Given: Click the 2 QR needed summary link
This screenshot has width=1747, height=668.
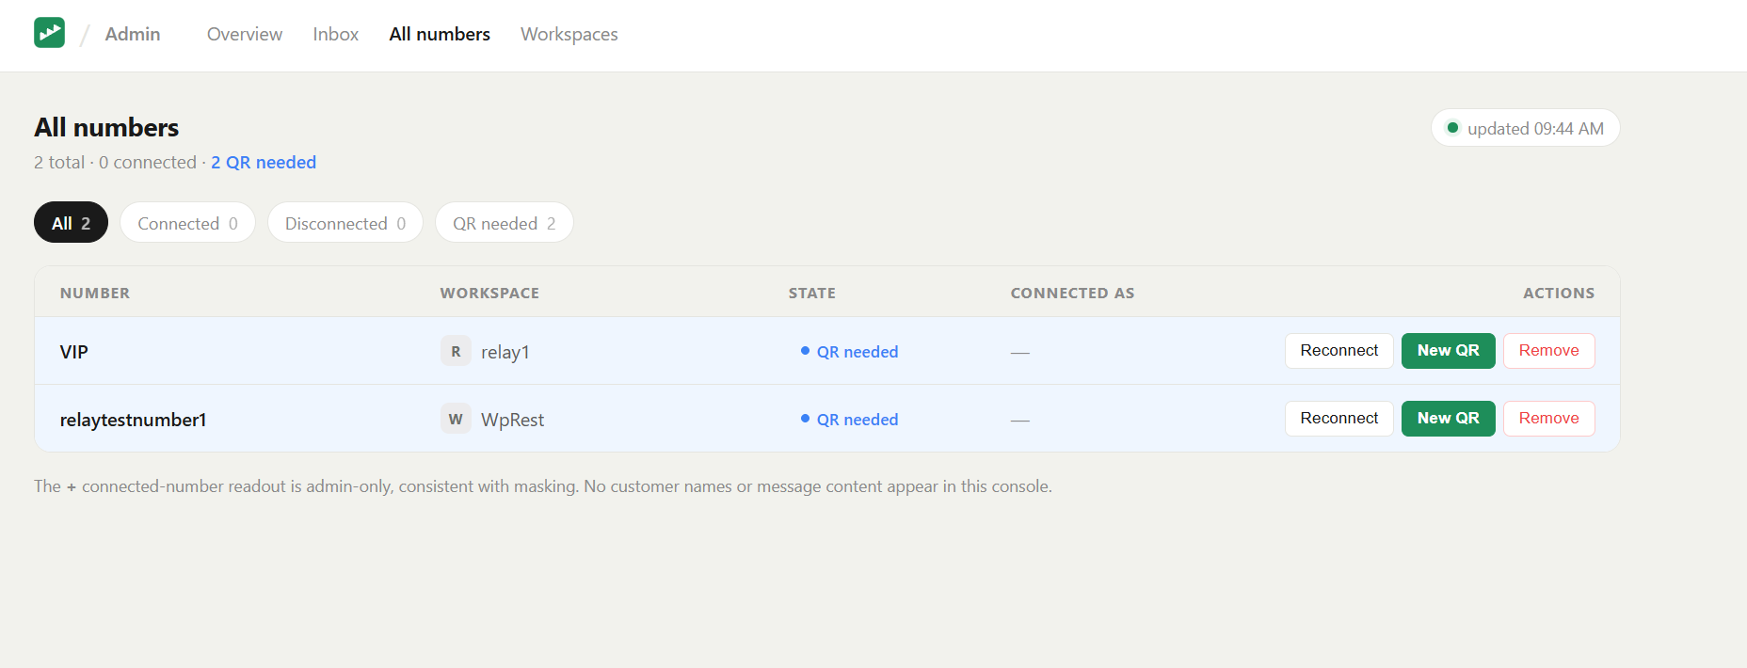Looking at the screenshot, I should pyautogui.click(x=264, y=162).
